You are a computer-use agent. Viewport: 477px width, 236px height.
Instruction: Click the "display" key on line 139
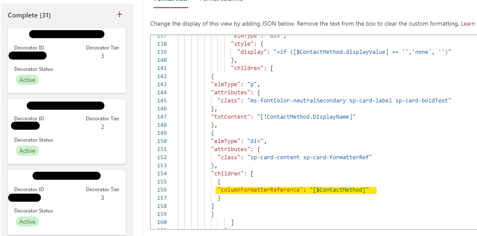(250, 52)
